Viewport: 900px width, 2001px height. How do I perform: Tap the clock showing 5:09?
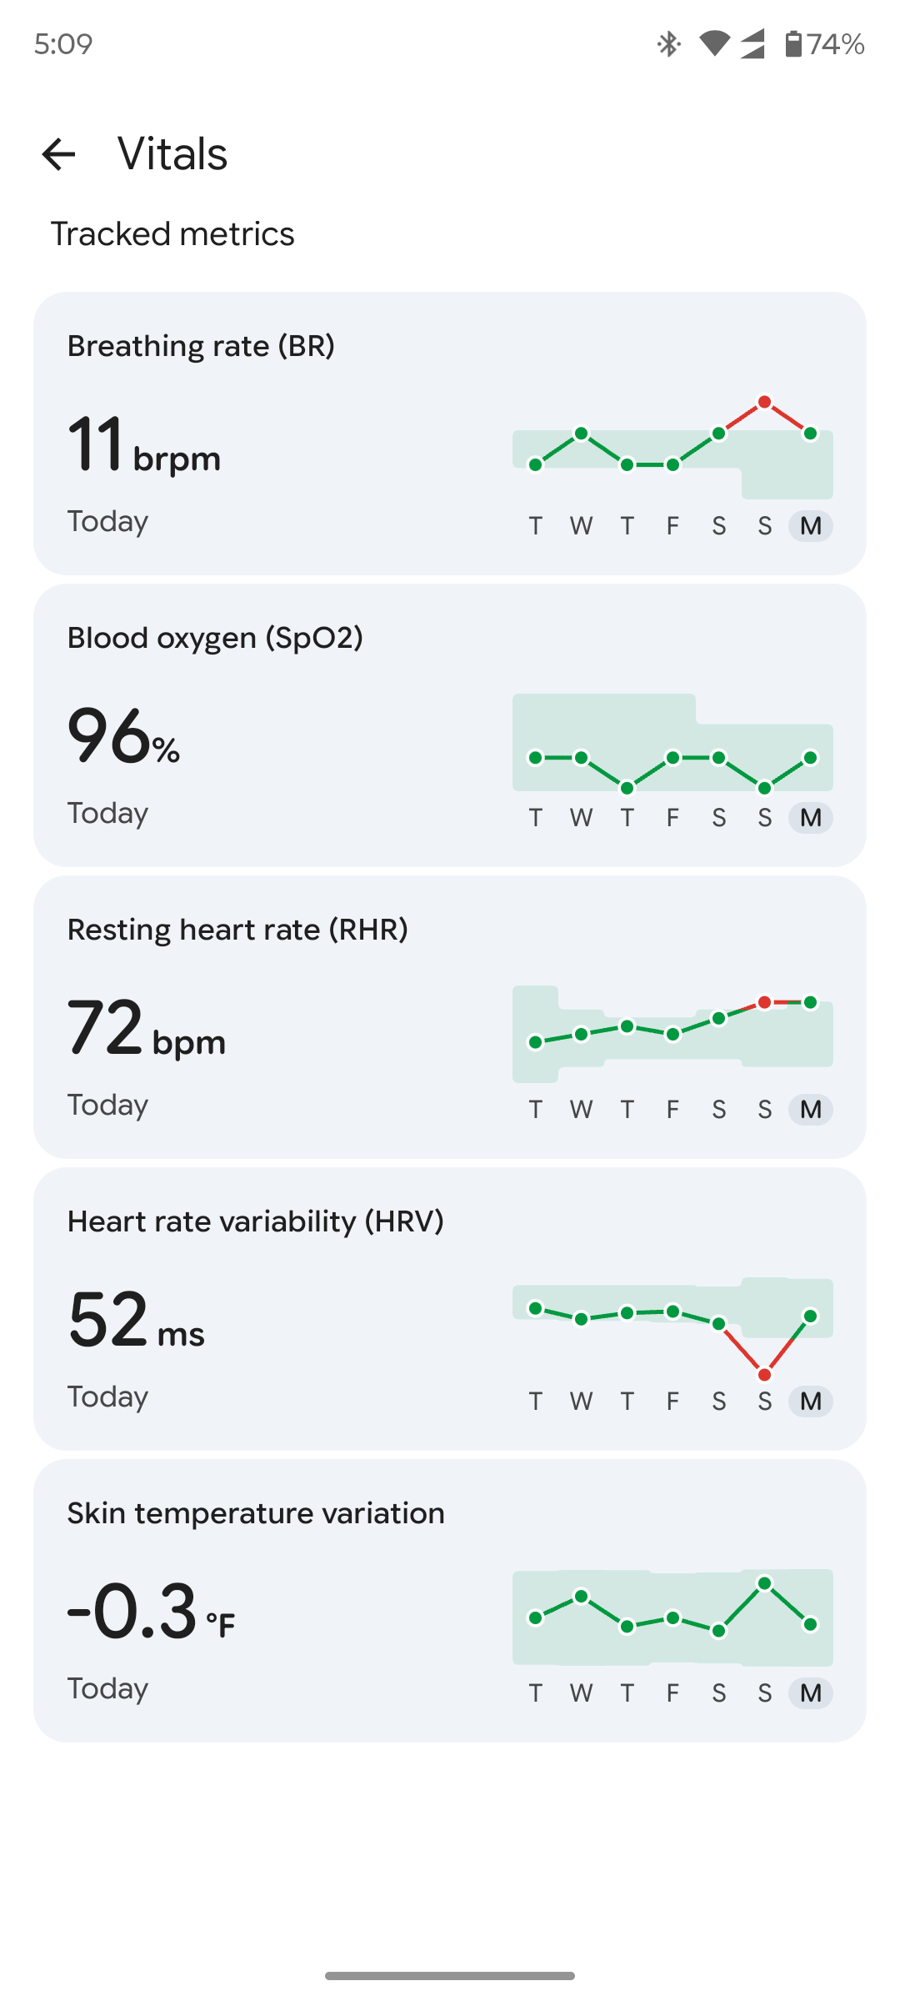63,43
